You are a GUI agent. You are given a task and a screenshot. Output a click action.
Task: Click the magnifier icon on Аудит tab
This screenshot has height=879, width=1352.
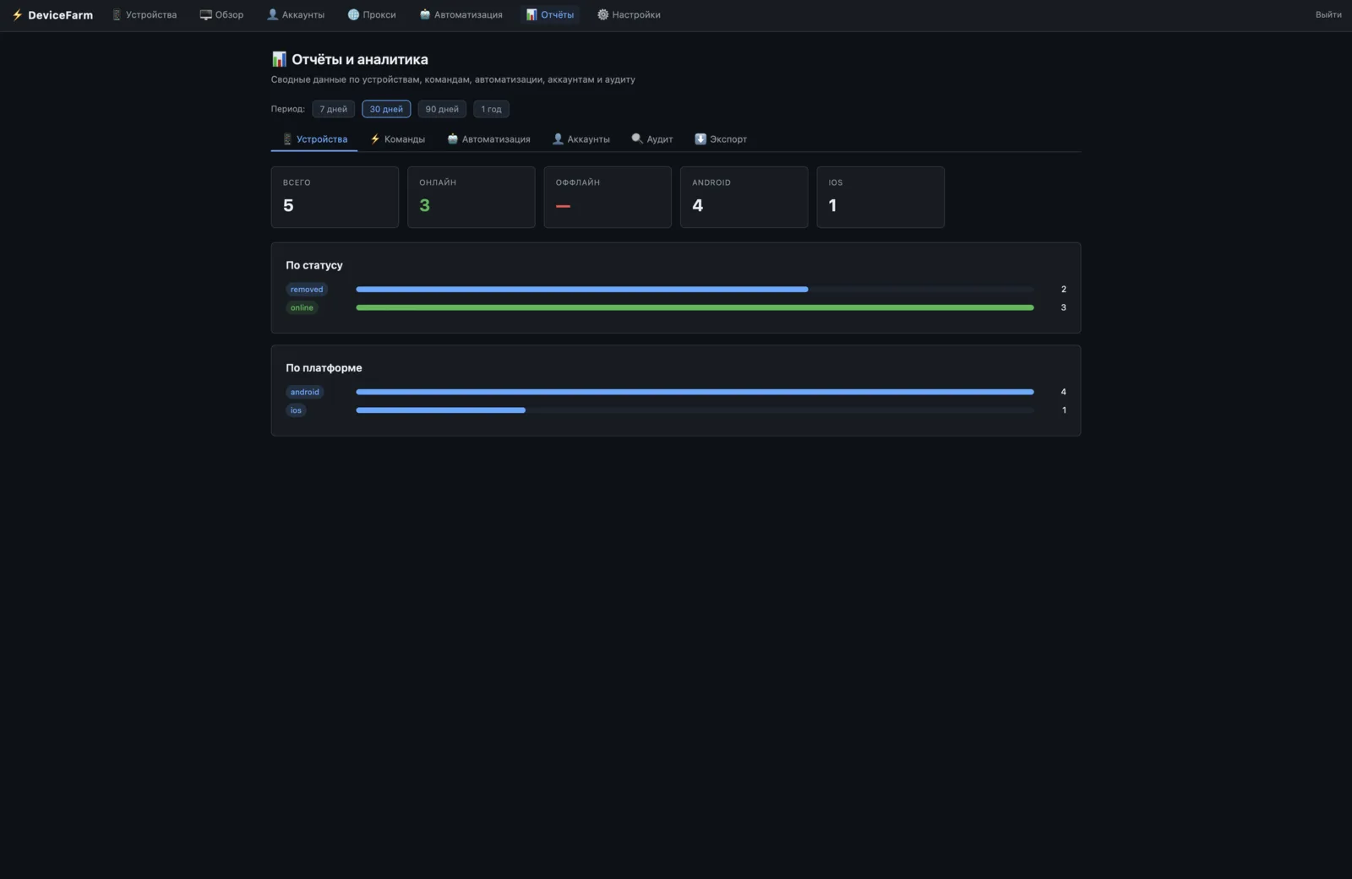637,138
